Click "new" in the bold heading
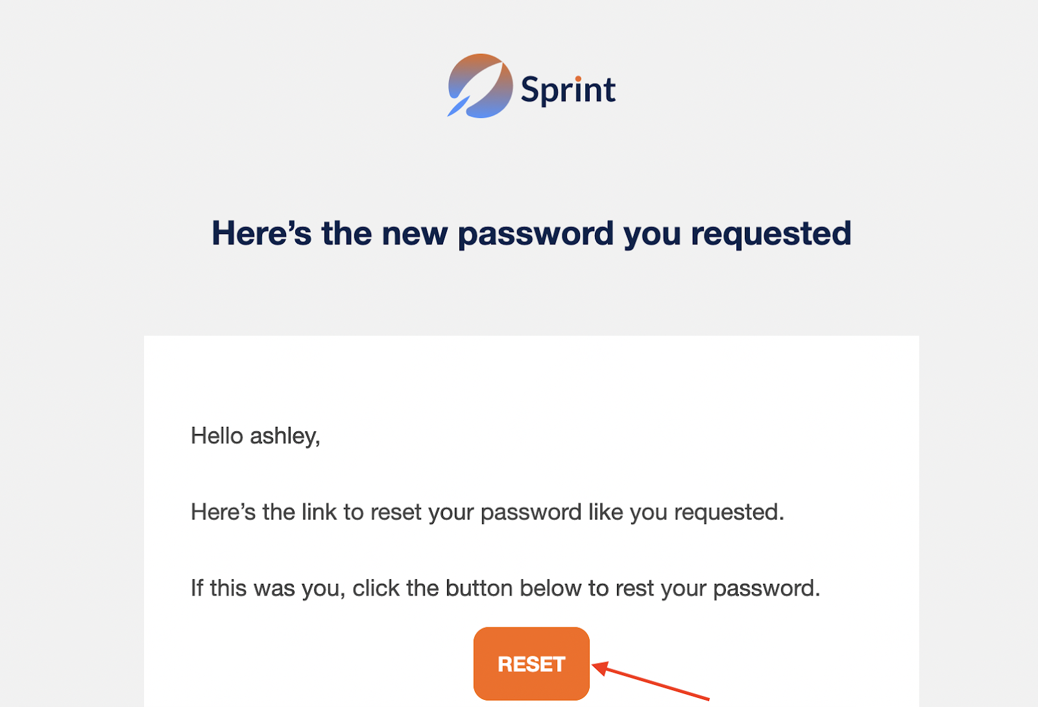The height and width of the screenshot is (707, 1038). click(415, 234)
